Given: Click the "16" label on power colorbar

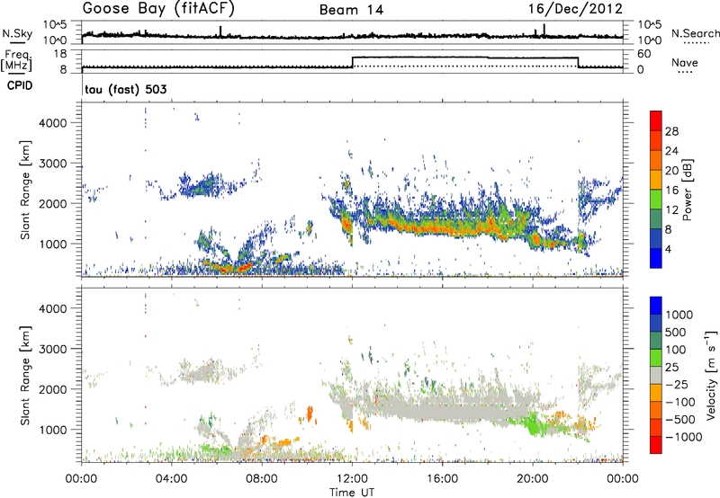Looking at the screenshot, I should [x=671, y=191].
